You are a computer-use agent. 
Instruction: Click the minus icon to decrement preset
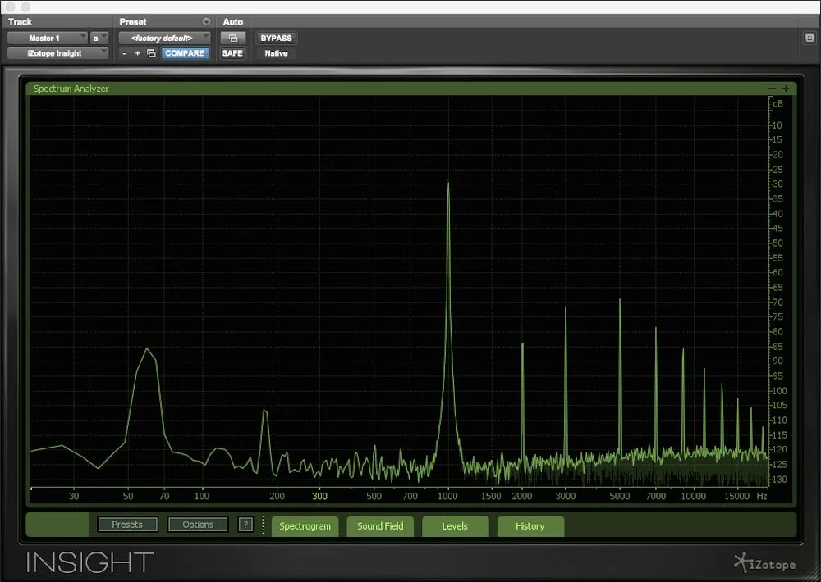[123, 52]
